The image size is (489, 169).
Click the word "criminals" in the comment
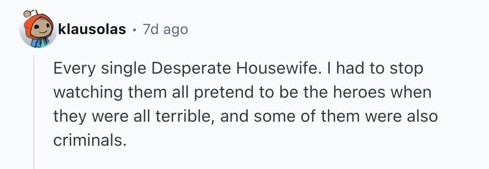point(87,140)
